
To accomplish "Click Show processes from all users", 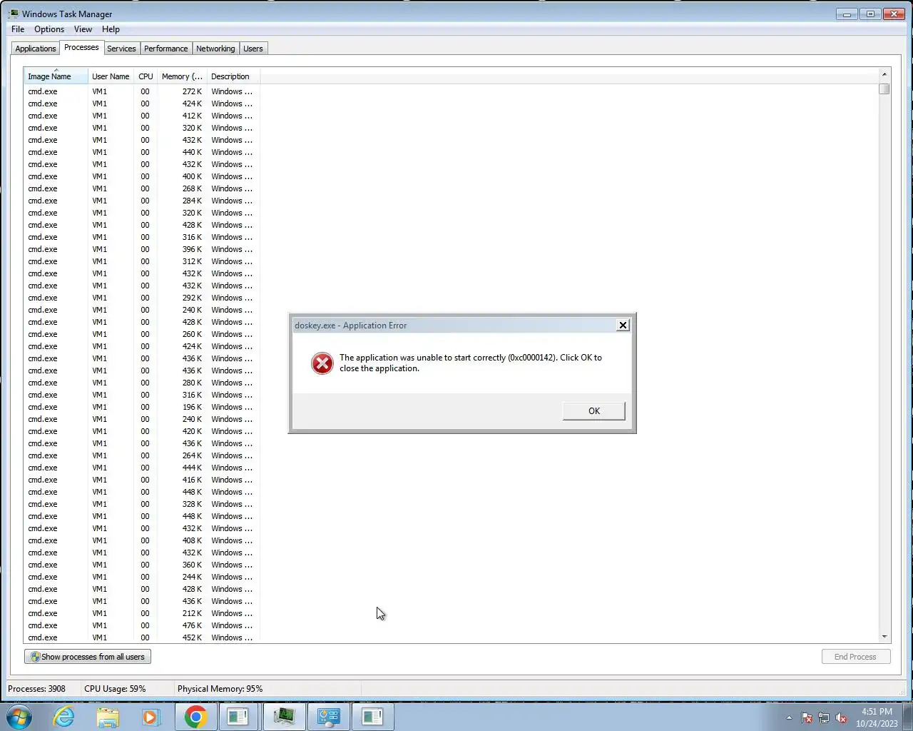I will pyautogui.click(x=88, y=657).
